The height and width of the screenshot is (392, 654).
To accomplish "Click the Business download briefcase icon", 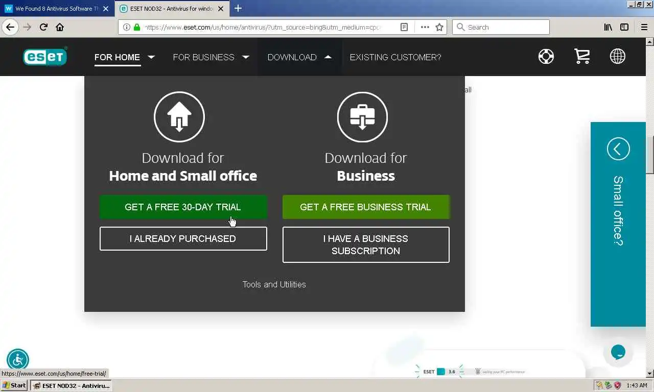I will (363, 117).
